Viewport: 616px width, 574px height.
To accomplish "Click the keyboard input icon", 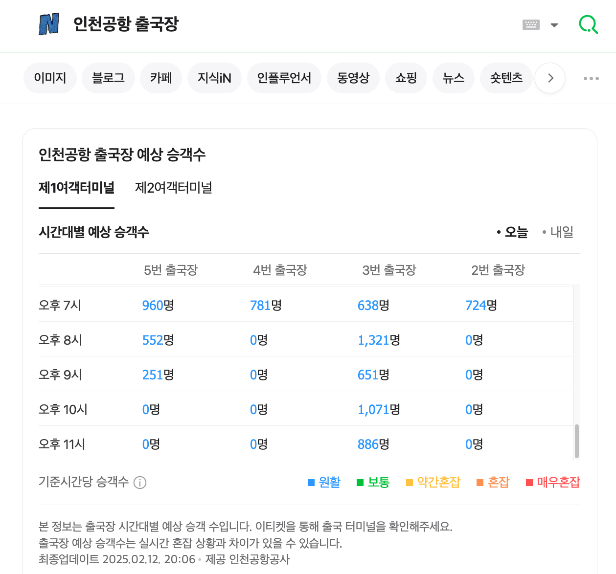I will (532, 24).
